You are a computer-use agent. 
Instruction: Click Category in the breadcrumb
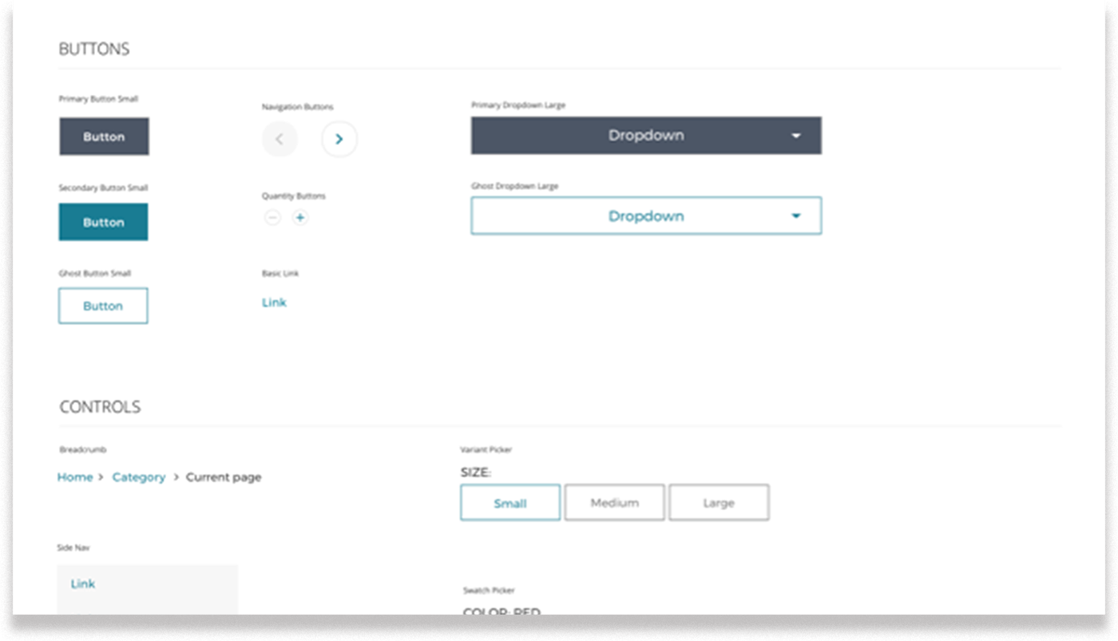pyautogui.click(x=139, y=477)
